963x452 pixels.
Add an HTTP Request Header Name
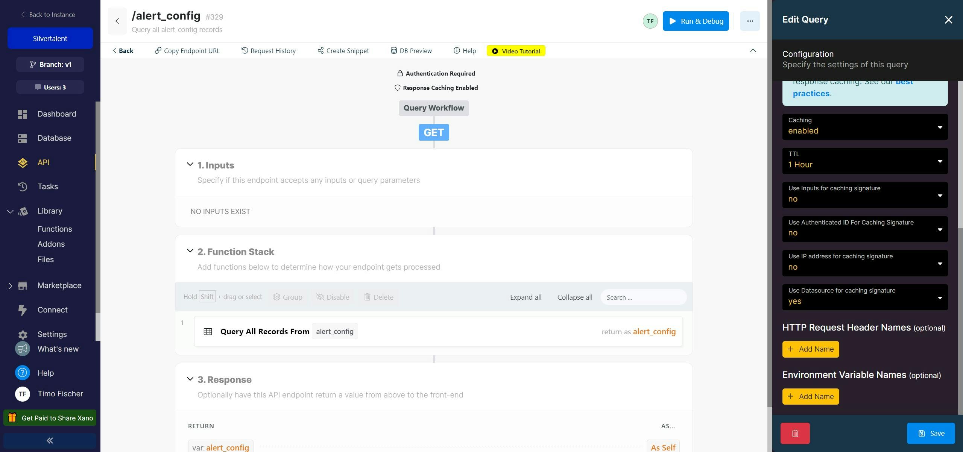(x=810, y=349)
